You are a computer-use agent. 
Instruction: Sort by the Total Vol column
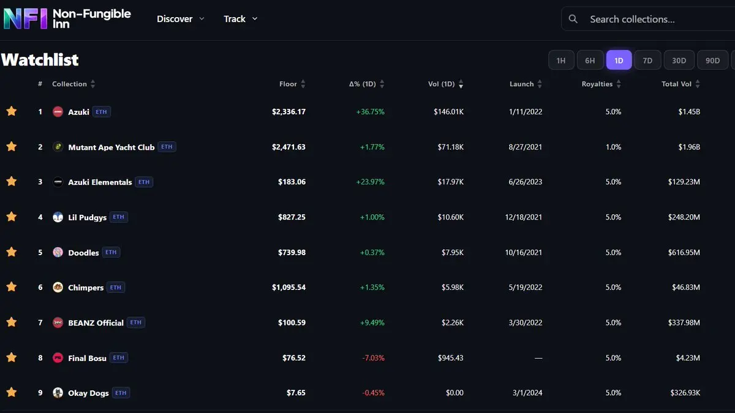coord(680,84)
